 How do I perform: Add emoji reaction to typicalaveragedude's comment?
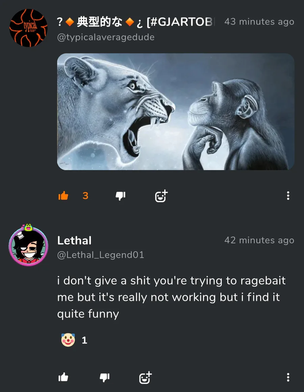click(x=161, y=196)
